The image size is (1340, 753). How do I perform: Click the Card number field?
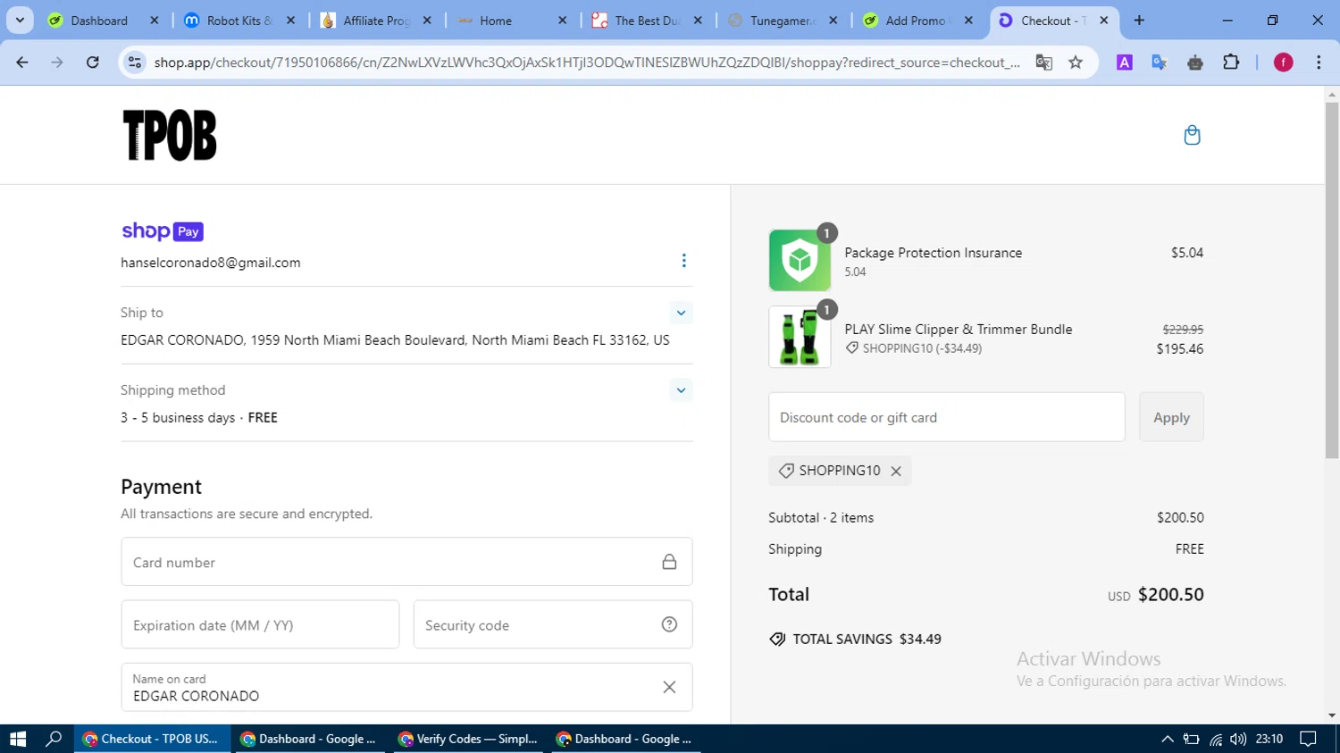(x=406, y=562)
